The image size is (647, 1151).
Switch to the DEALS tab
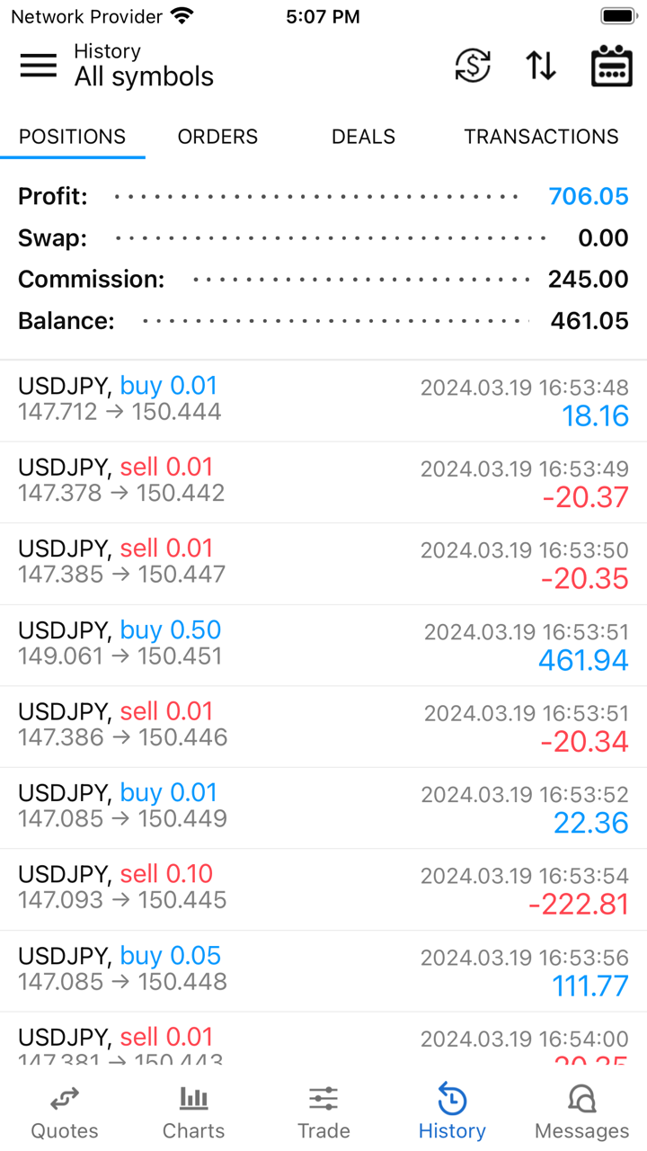(363, 137)
